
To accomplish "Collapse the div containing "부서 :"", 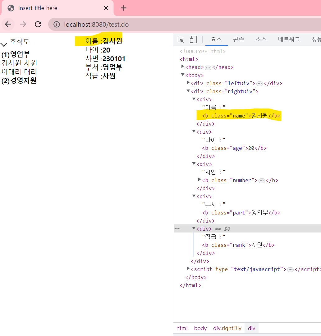I will click(194, 196).
